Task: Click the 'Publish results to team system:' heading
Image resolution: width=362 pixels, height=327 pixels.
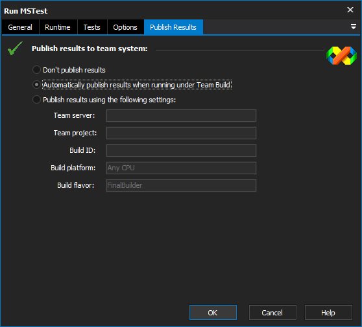Action: (x=90, y=49)
